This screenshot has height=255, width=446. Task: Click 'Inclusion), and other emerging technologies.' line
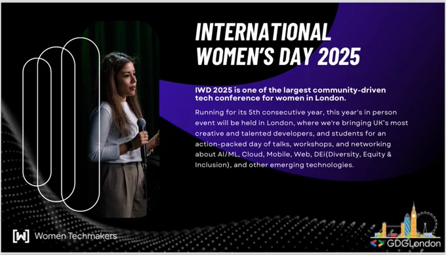(274, 165)
